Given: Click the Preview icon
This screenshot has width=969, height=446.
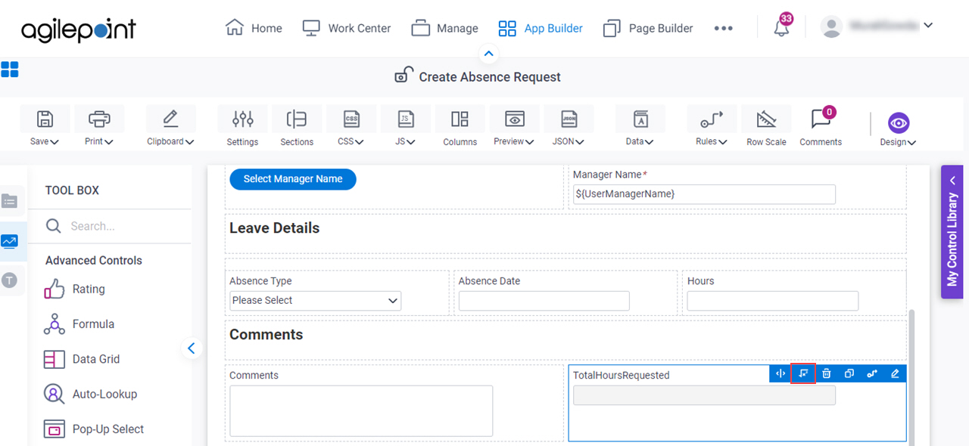Looking at the screenshot, I should pos(515,119).
